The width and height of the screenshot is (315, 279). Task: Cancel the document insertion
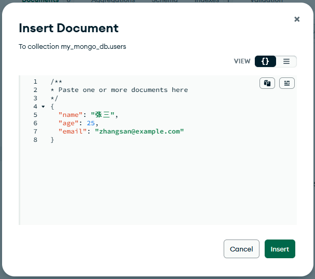coord(241,249)
